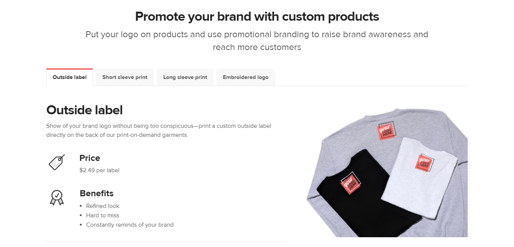Select the Refined look bullet item
This screenshot has height=247, width=514.
103,206
